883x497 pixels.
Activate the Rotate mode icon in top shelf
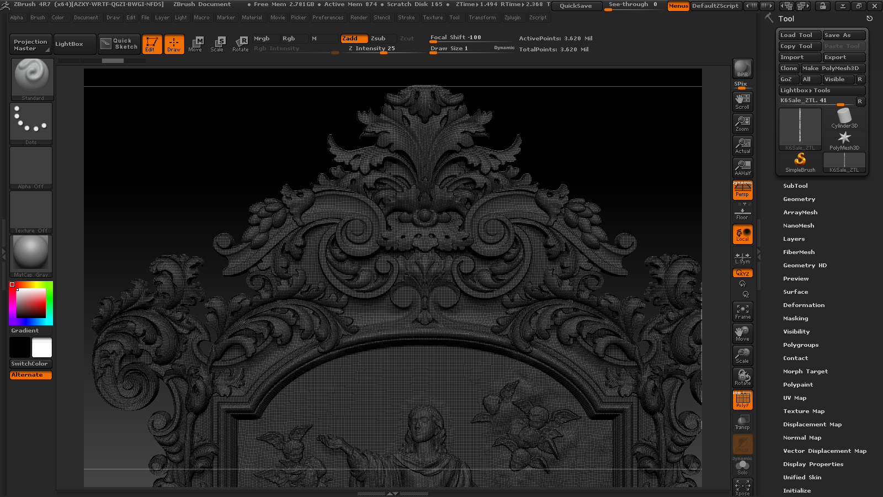pyautogui.click(x=240, y=44)
